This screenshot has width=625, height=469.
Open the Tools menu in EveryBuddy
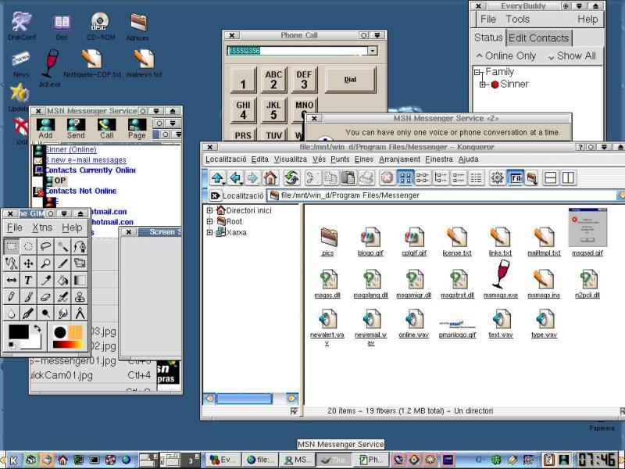517,19
